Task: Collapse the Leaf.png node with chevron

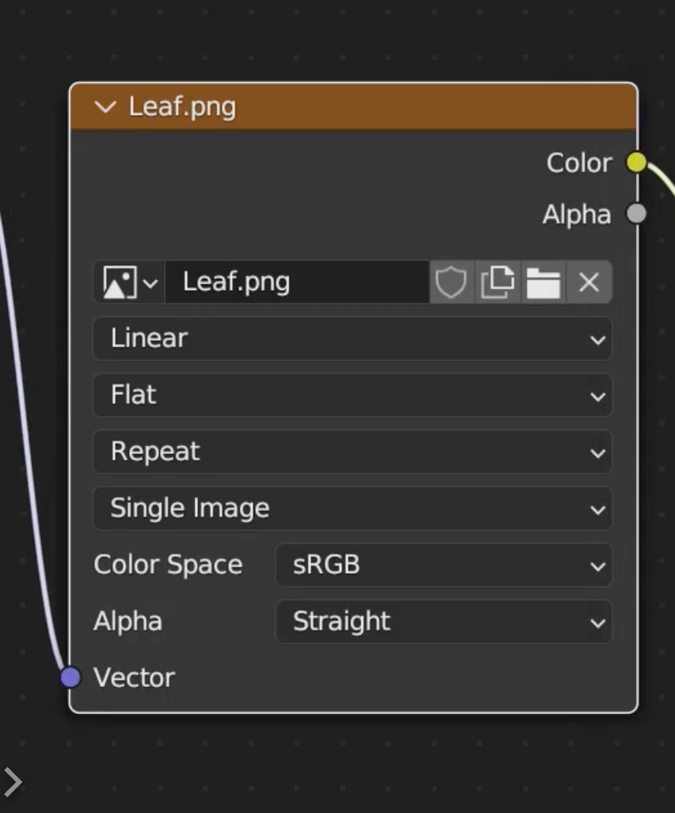Action: tap(105, 107)
